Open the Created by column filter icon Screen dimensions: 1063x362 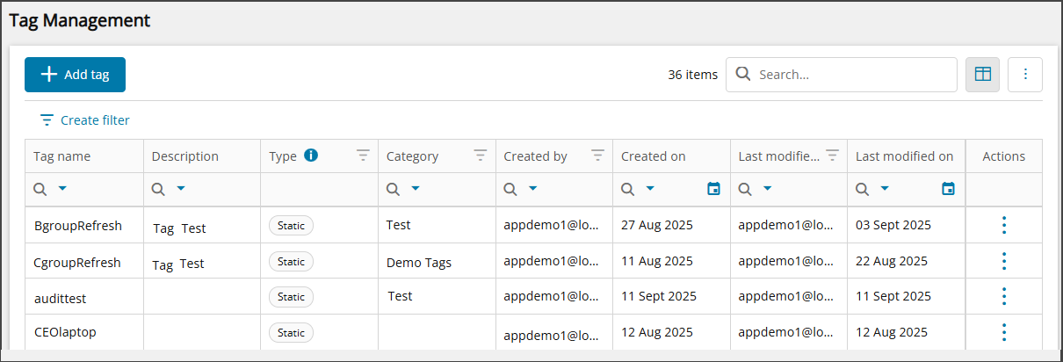597,156
